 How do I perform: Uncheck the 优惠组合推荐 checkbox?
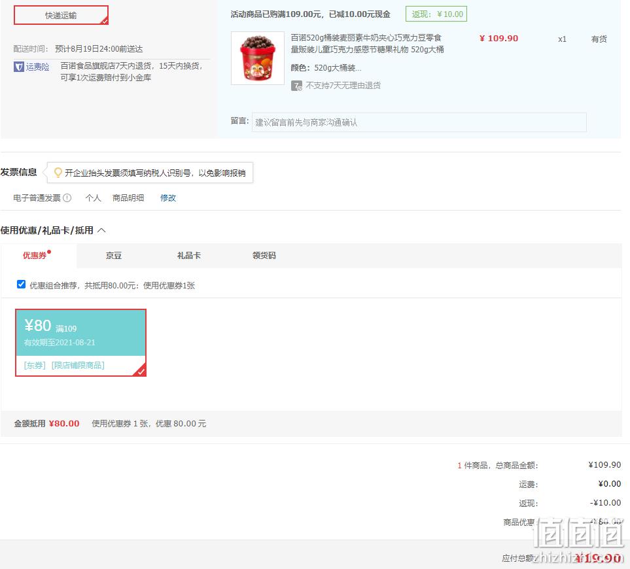22,284
